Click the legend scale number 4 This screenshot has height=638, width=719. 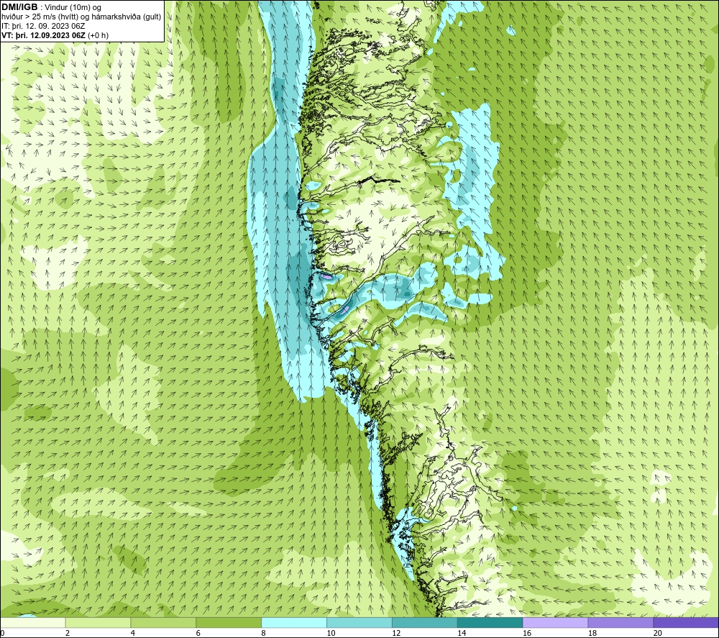point(133,633)
